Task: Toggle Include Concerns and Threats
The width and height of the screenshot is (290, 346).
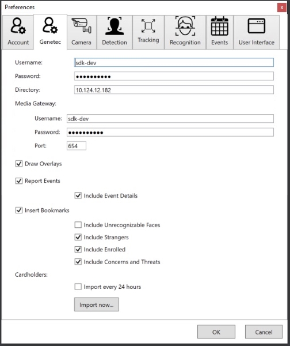Action: point(78,262)
